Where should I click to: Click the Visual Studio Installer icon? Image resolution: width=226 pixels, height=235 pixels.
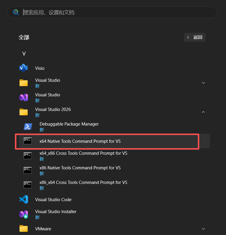click(24, 214)
